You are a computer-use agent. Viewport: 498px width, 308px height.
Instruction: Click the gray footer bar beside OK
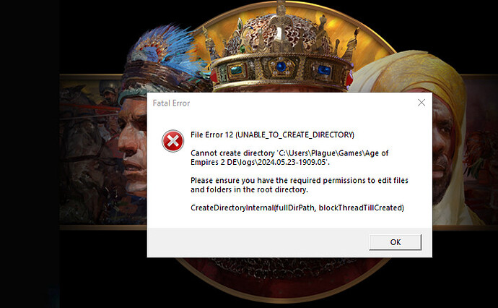coord(257,242)
